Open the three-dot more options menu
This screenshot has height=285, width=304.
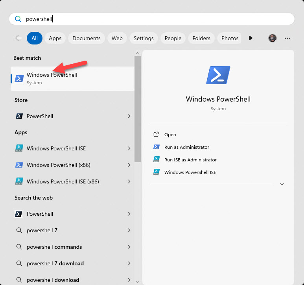pos(287,38)
